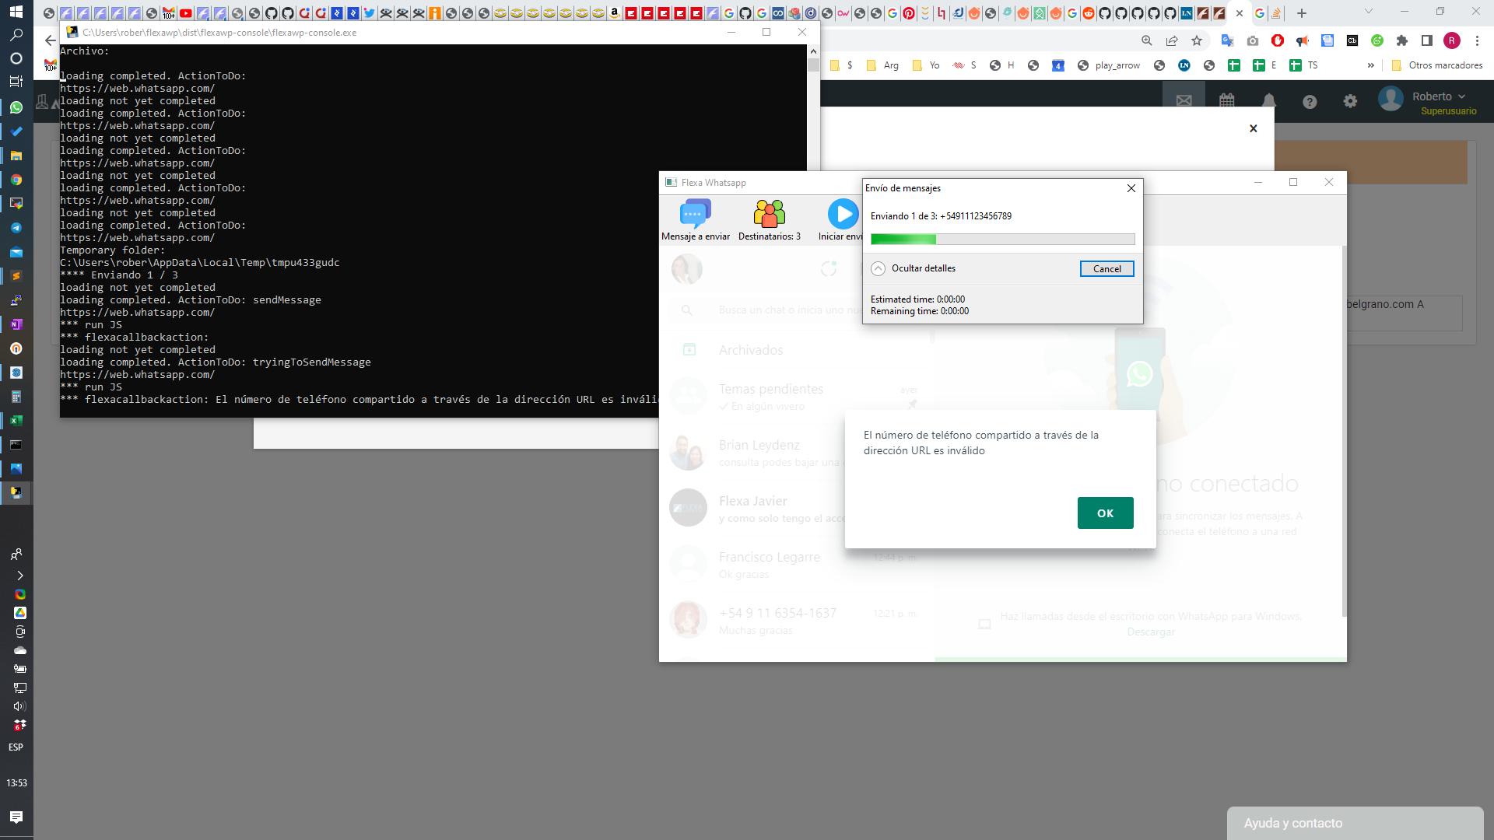Open the Brian Leydenz chat
Screen dimensions: 1494x840
[x=797, y=453]
